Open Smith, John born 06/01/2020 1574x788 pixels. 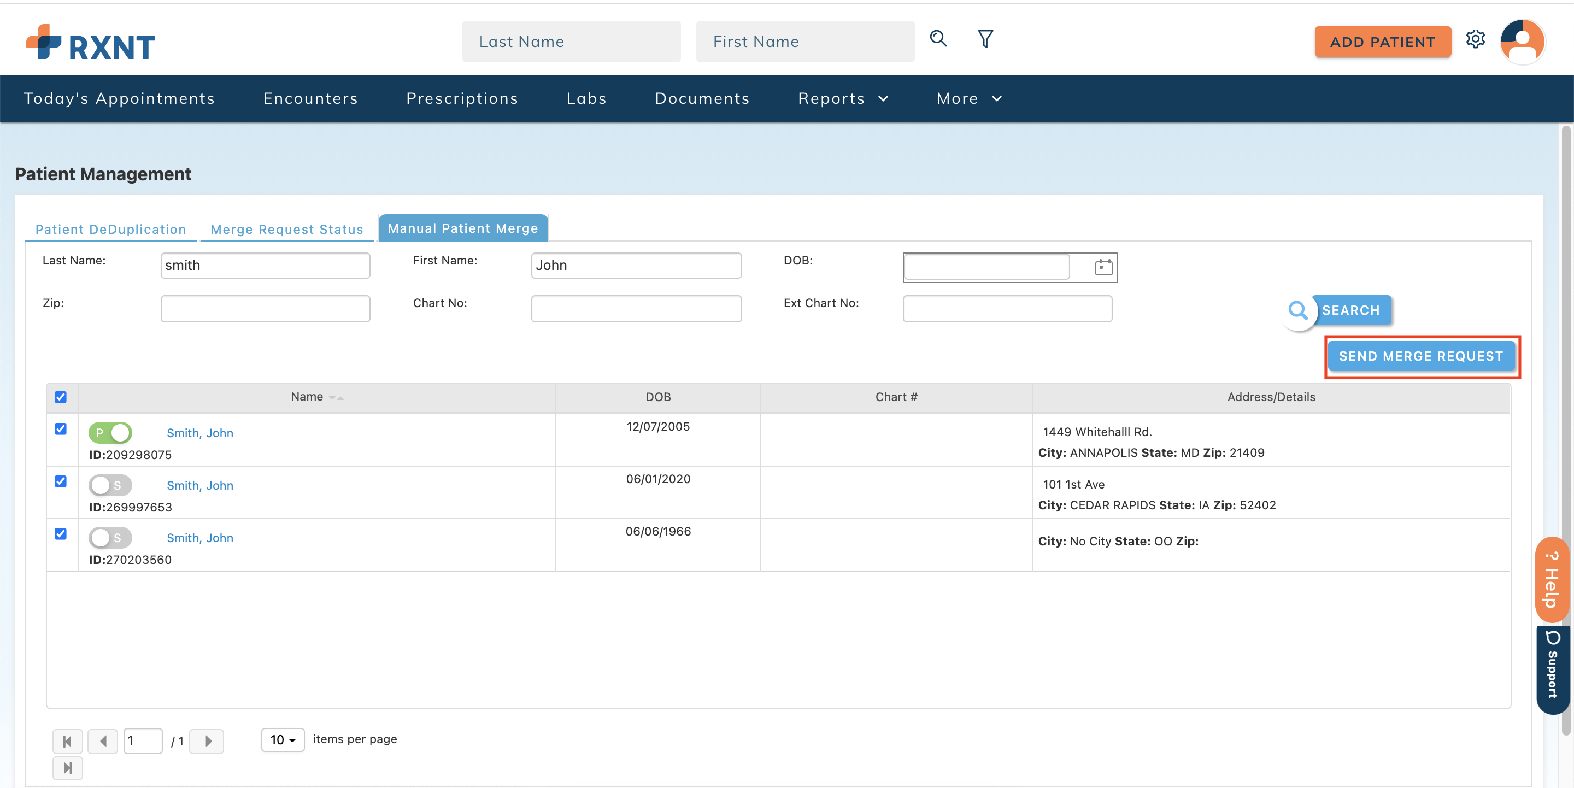pos(200,485)
